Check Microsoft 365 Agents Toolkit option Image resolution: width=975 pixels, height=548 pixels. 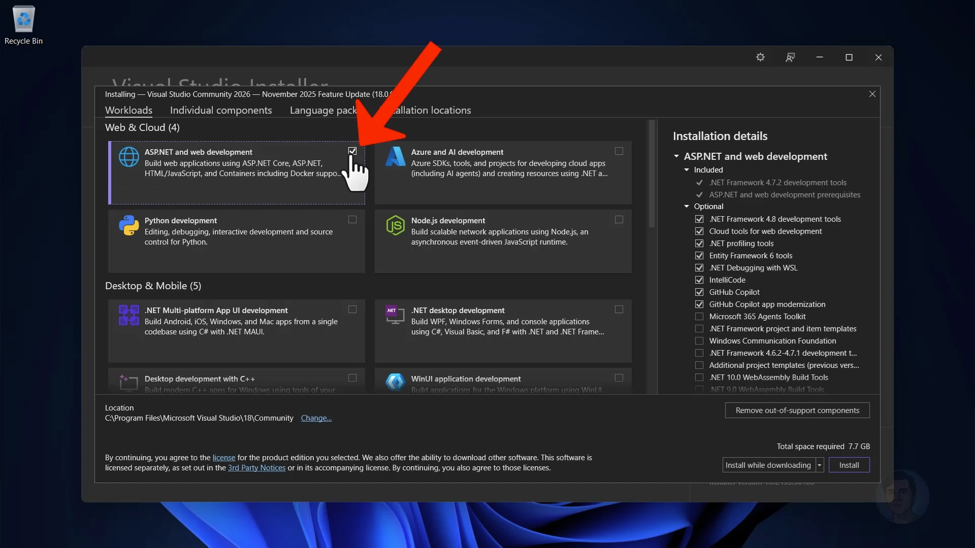pos(699,317)
